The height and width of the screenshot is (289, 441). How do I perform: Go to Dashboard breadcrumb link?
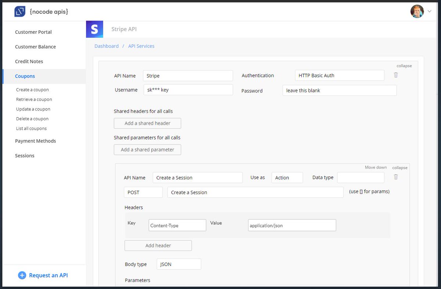tap(107, 46)
